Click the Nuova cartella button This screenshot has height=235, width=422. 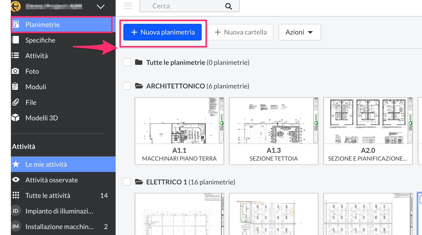pos(240,32)
